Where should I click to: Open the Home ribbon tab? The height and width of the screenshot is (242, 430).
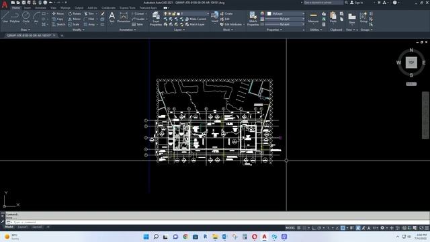click(x=16, y=8)
